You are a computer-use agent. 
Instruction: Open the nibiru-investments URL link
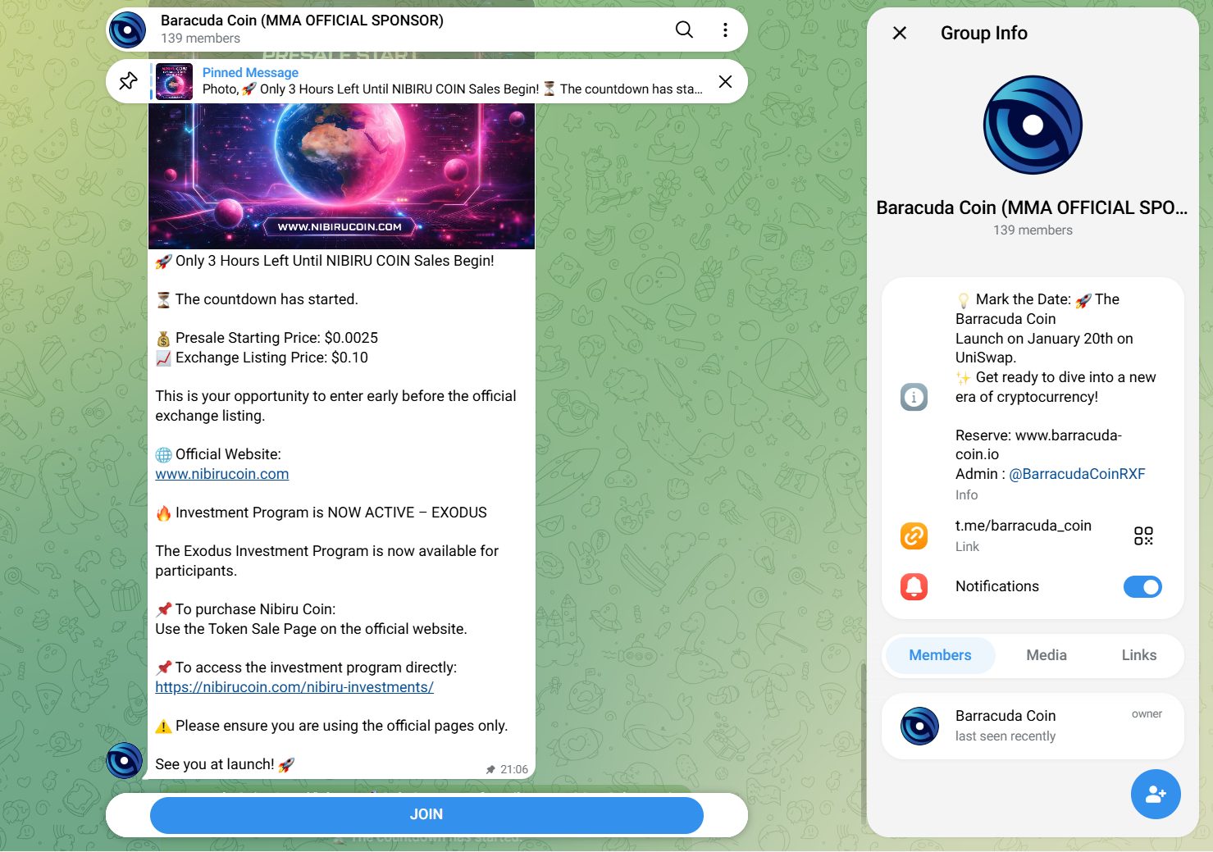tap(294, 687)
